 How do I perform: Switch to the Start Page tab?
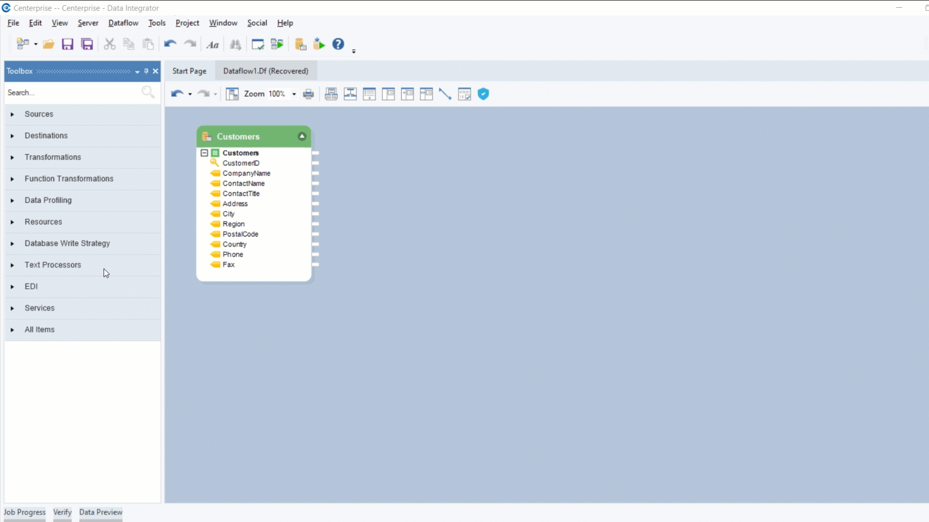(189, 71)
